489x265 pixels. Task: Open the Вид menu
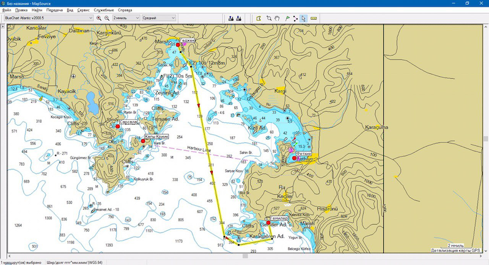(70, 10)
